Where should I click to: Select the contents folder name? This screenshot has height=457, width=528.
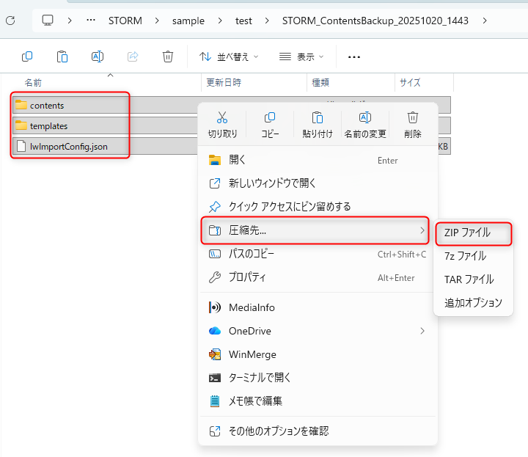(47, 106)
